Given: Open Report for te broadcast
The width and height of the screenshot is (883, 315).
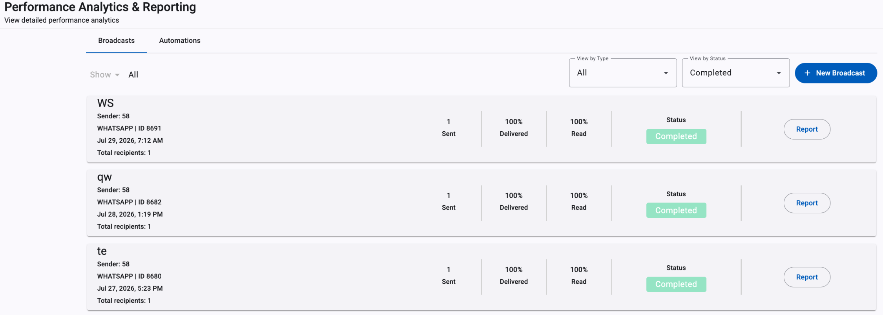Looking at the screenshot, I should coord(807,277).
